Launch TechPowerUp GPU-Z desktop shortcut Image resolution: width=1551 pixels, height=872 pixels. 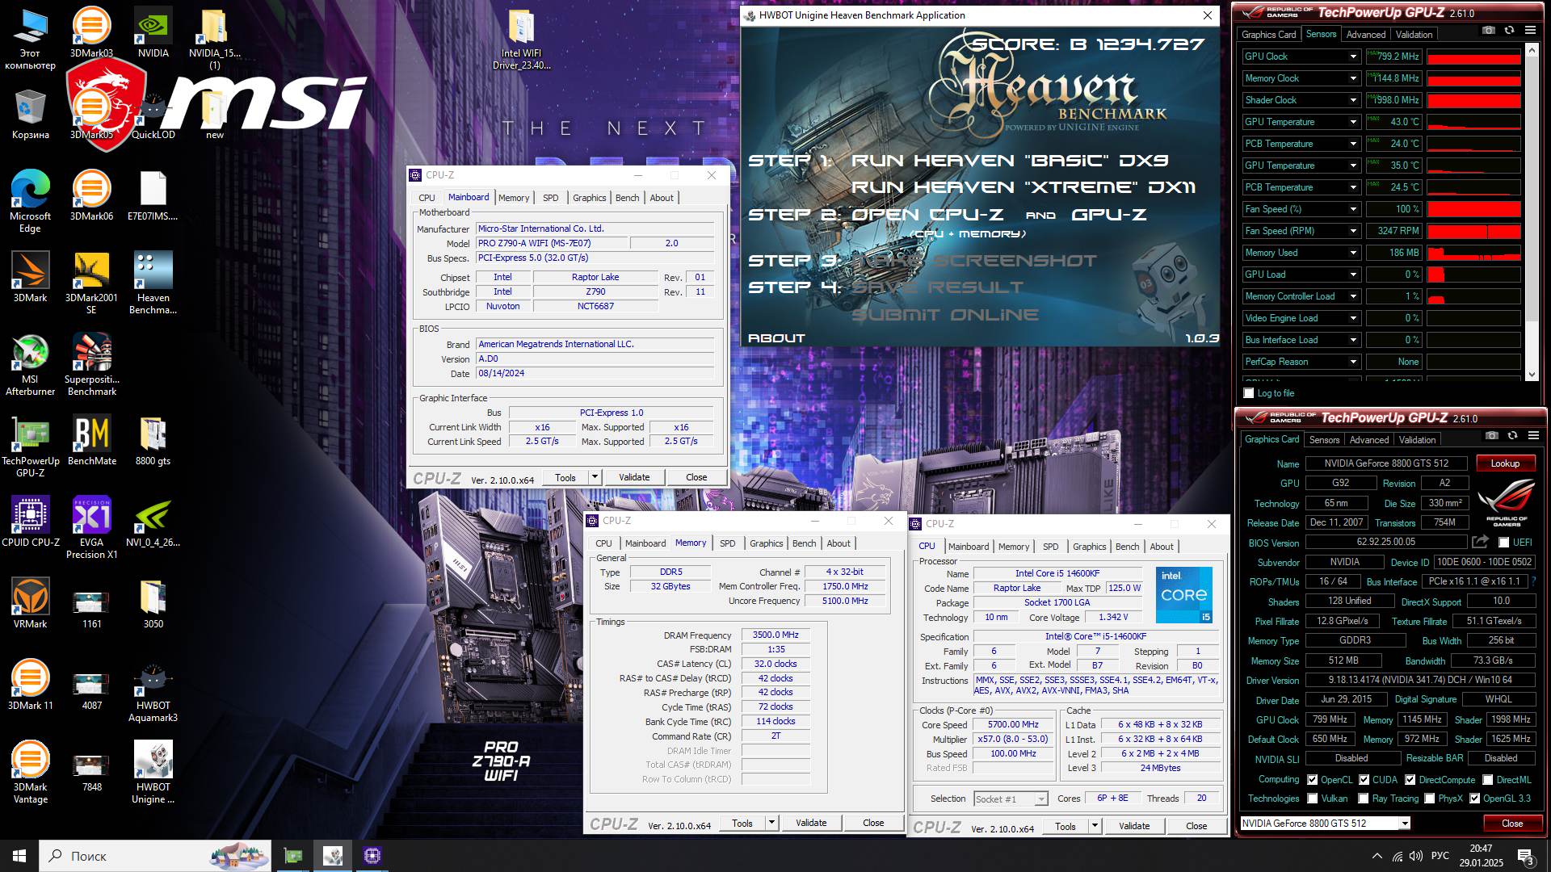pos(31,446)
